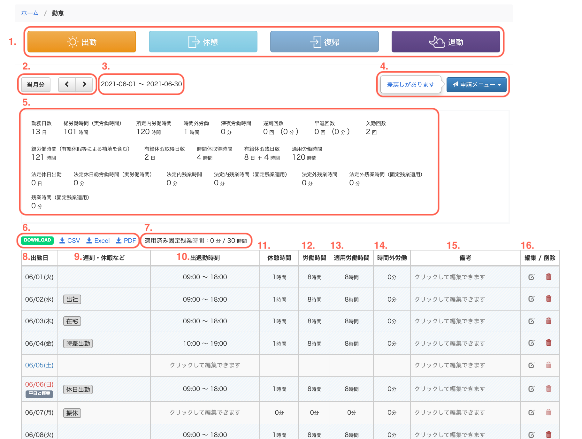Click the faded trash icon for 06/05(土)

click(548, 365)
